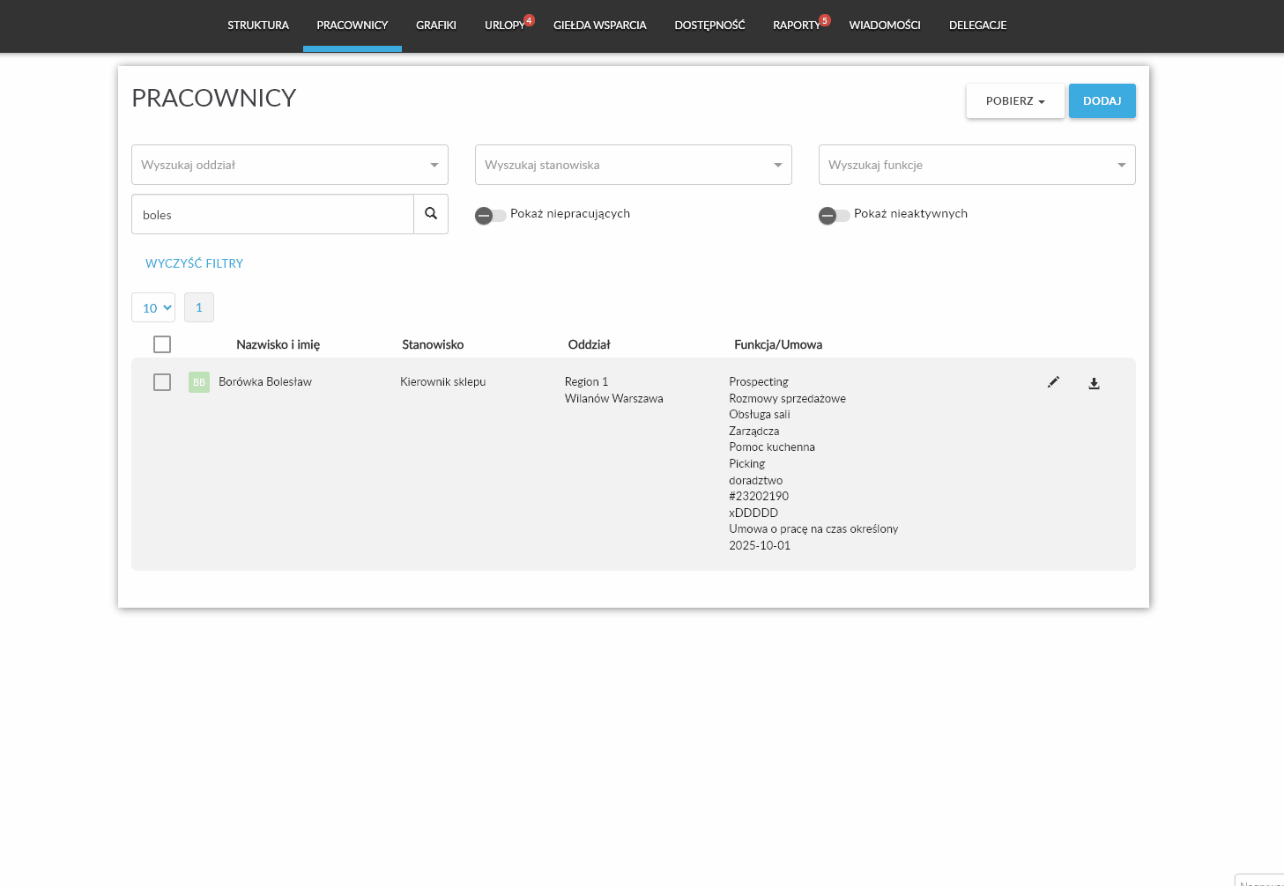Enable the 'Pokaż niepracujących' toggle
1284x886 pixels.
(490, 216)
